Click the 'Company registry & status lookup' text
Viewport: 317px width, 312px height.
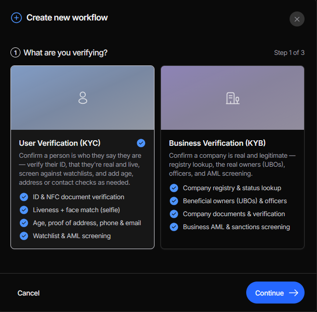pos(232,188)
